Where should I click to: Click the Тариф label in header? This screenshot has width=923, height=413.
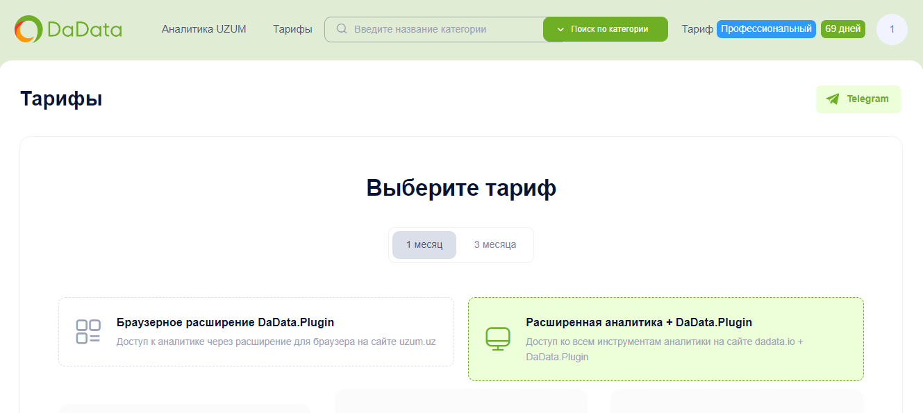click(697, 29)
